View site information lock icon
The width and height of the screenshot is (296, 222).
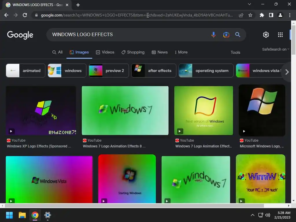point(36,15)
